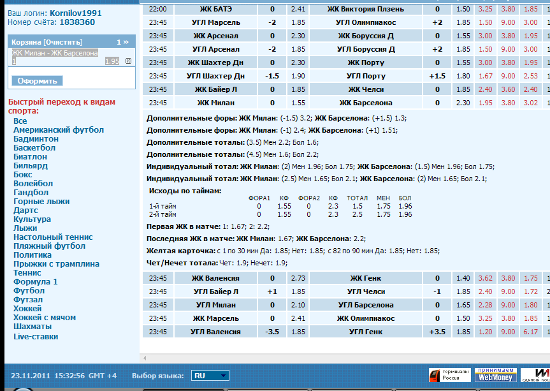
Task: Click УГЛ Генк handicap +3.5
Action: pos(437,332)
